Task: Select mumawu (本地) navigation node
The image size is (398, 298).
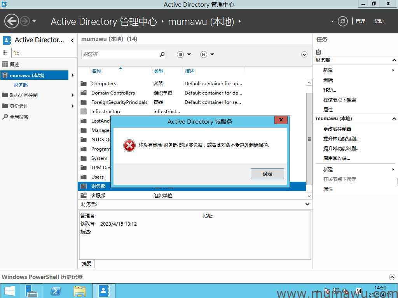Action: (x=35, y=75)
